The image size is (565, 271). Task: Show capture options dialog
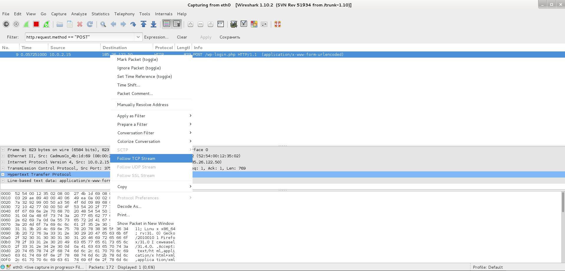tap(16, 24)
